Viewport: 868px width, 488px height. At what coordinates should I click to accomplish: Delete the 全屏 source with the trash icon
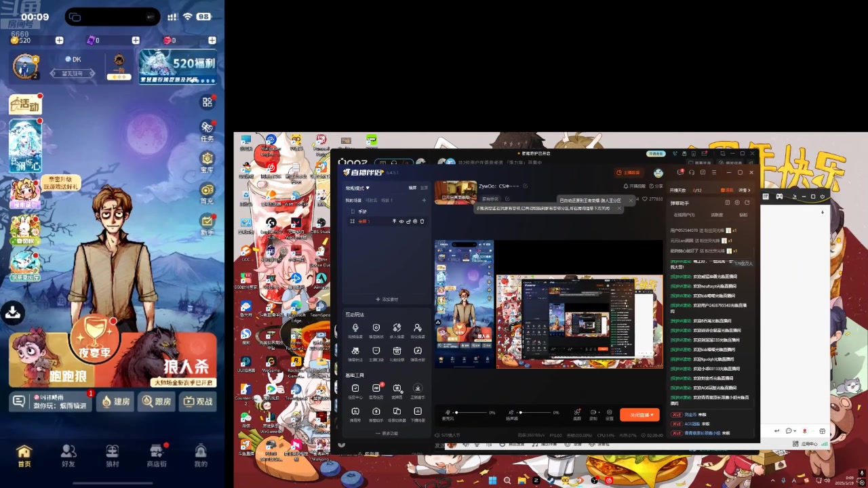point(422,222)
